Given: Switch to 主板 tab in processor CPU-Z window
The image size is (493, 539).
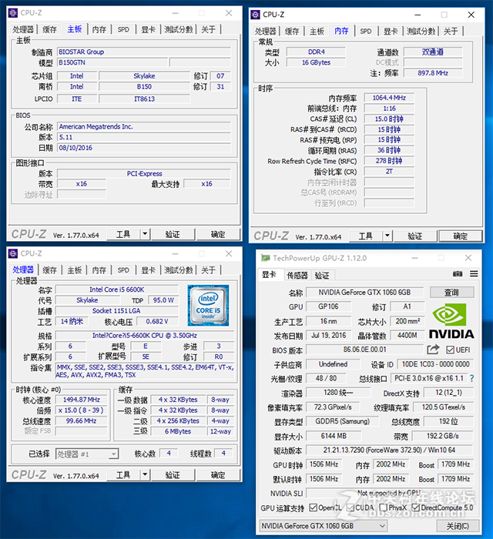Looking at the screenshot, I should (x=74, y=270).
